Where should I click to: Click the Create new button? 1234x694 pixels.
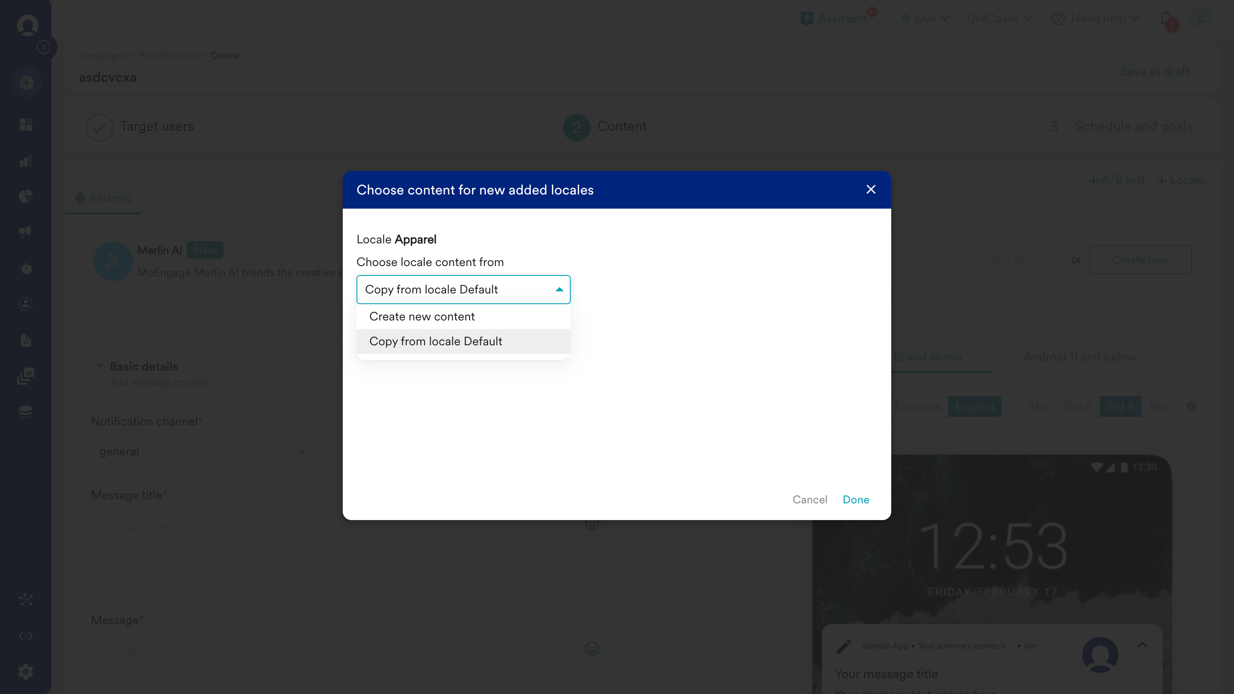(x=1140, y=260)
